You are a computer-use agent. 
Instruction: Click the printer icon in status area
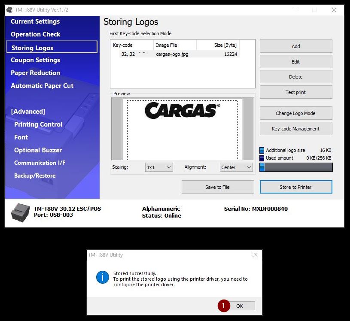[x=20, y=212]
